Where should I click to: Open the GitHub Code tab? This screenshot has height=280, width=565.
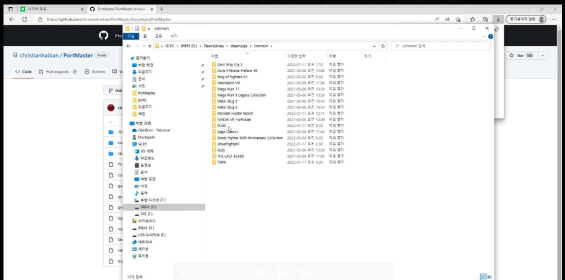point(23,71)
